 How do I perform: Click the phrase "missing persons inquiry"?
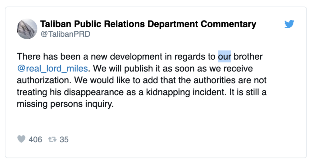[x=64, y=104]
